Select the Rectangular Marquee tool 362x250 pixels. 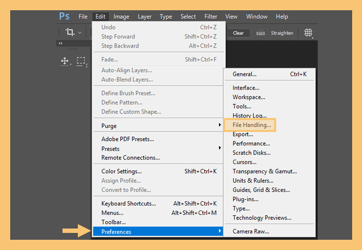tap(81, 61)
